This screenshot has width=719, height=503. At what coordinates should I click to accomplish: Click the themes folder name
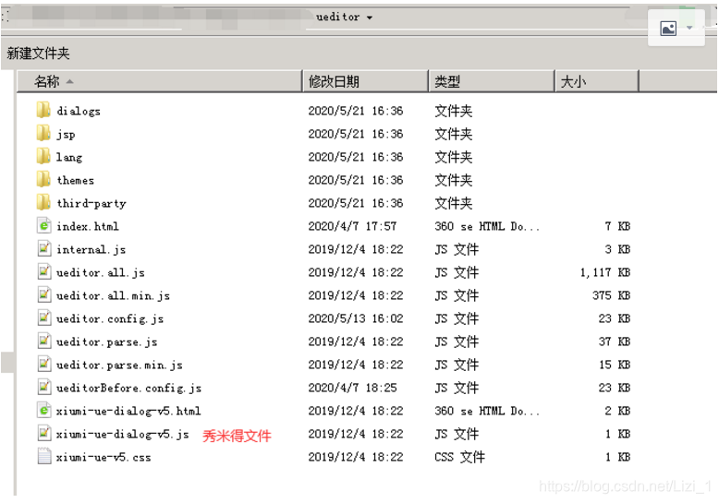tap(76, 180)
